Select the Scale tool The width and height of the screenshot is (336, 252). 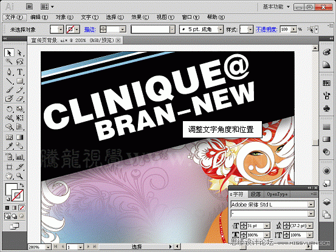tap(19, 109)
